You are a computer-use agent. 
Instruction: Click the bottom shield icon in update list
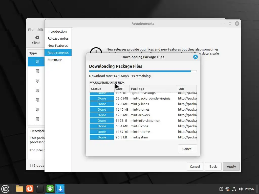coord(38,119)
